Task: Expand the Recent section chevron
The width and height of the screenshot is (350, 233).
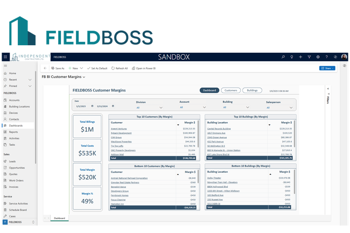Action: (x=30, y=80)
